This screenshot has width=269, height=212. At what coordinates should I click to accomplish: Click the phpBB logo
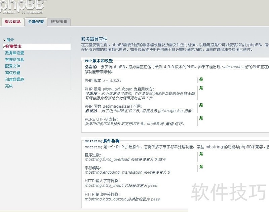[x=23, y=7]
